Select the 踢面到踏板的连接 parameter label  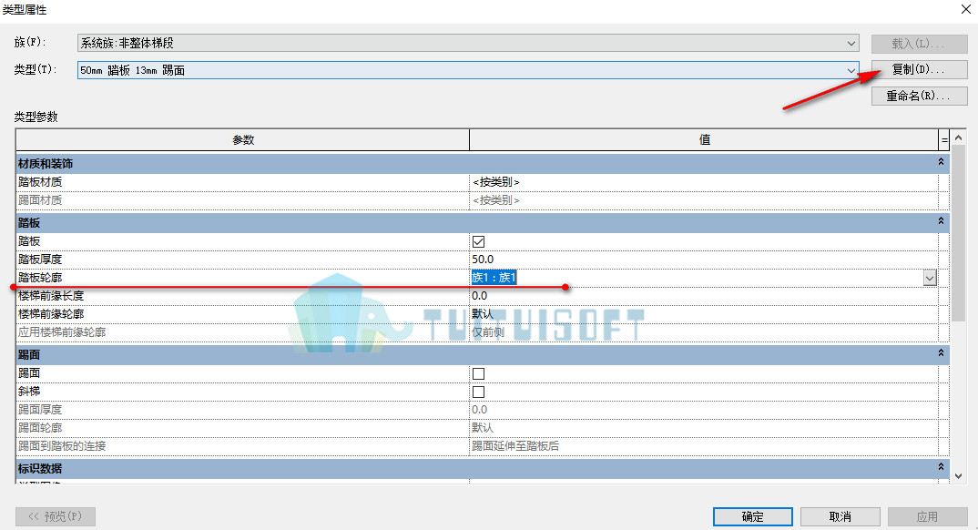(62, 446)
